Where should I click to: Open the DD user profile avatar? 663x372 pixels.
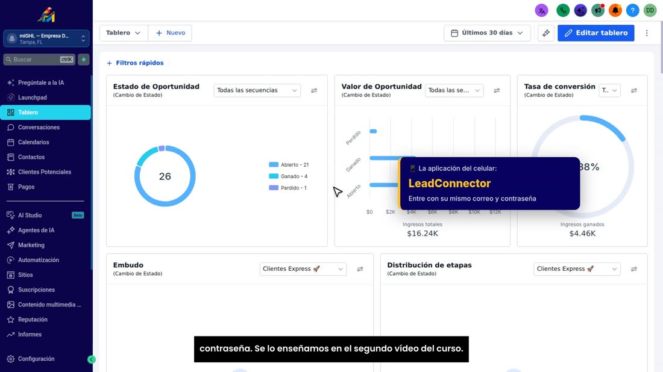[650, 10]
